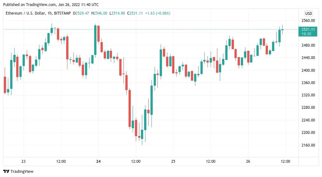Click the open value O2529.47
Viewport: 322px width, 177px height.
pos(81,13)
